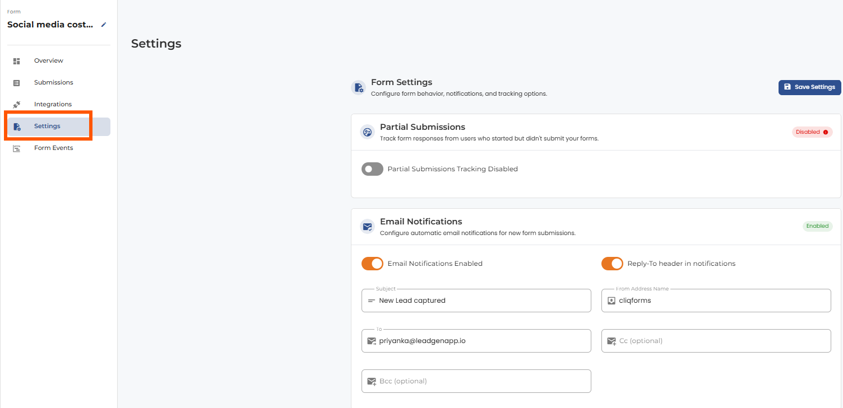Click the Subject field with New Lead captured
Viewport: 843px width, 408px height.
click(476, 301)
